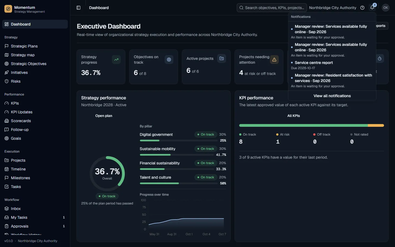Open Resident satisfaction manager review notification

coord(332,80)
